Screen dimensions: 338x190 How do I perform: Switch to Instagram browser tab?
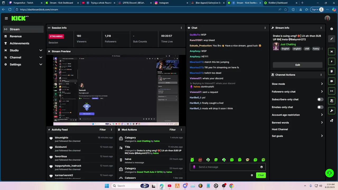point(171,3)
